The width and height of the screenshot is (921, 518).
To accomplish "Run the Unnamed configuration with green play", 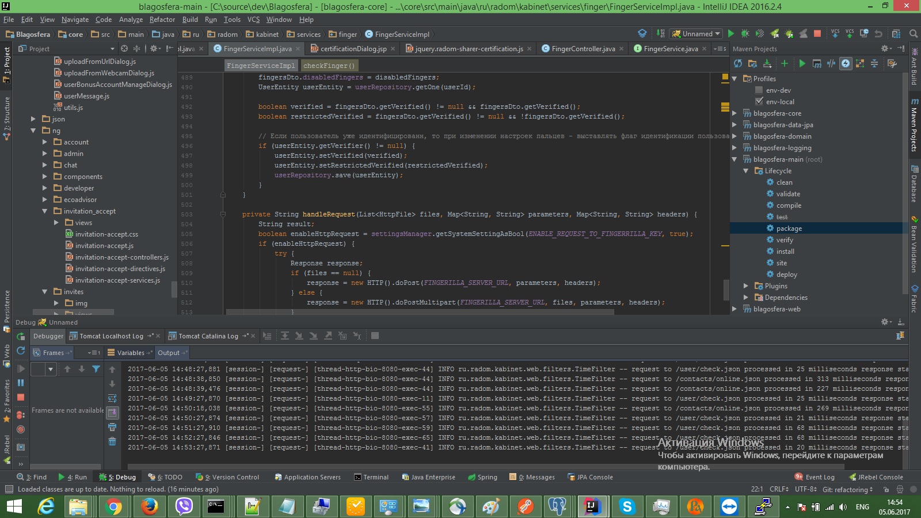I will click(731, 34).
